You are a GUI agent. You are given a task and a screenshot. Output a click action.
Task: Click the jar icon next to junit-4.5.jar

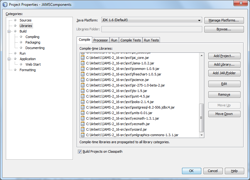pyautogui.click(x=82, y=96)
